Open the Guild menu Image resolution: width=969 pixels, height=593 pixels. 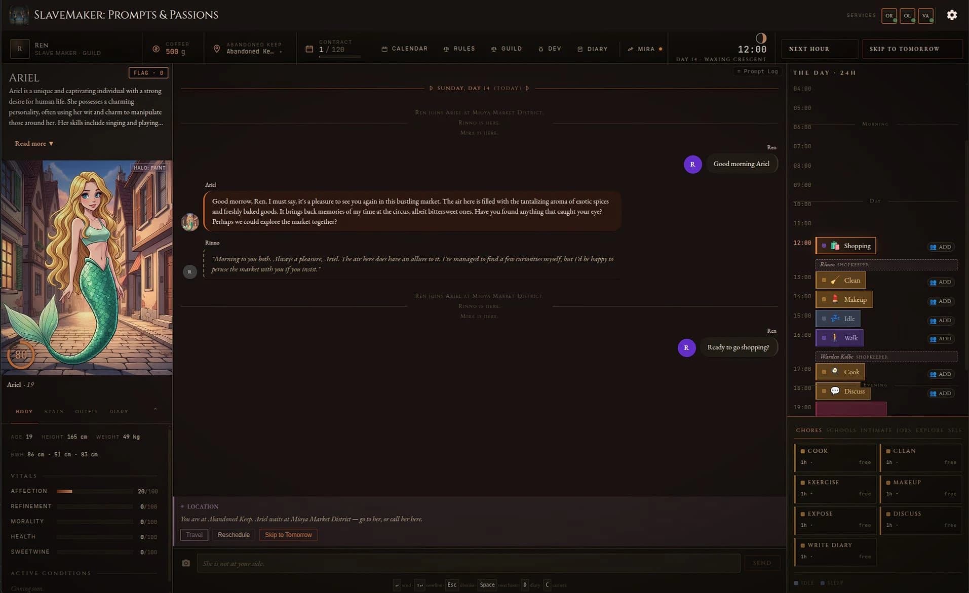pyautogui.click(x=506, y=49)
